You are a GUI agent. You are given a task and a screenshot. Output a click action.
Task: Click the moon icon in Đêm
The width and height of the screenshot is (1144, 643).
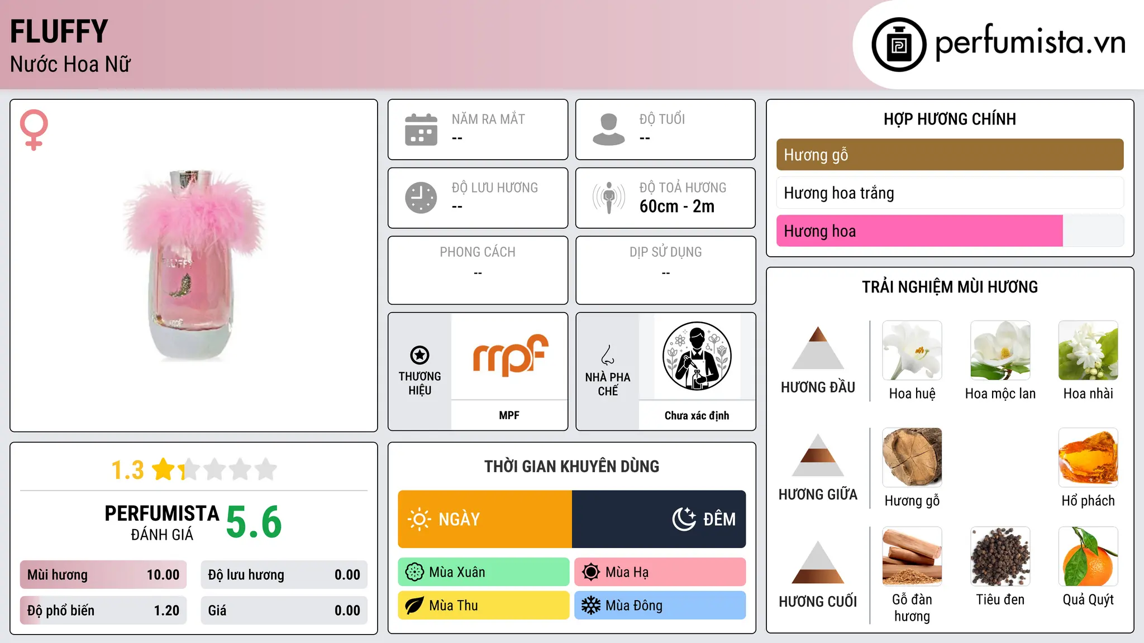[x=684, y=519]
